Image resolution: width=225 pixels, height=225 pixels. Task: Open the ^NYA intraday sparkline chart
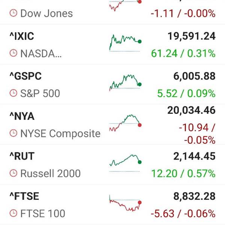coord(126,123)
